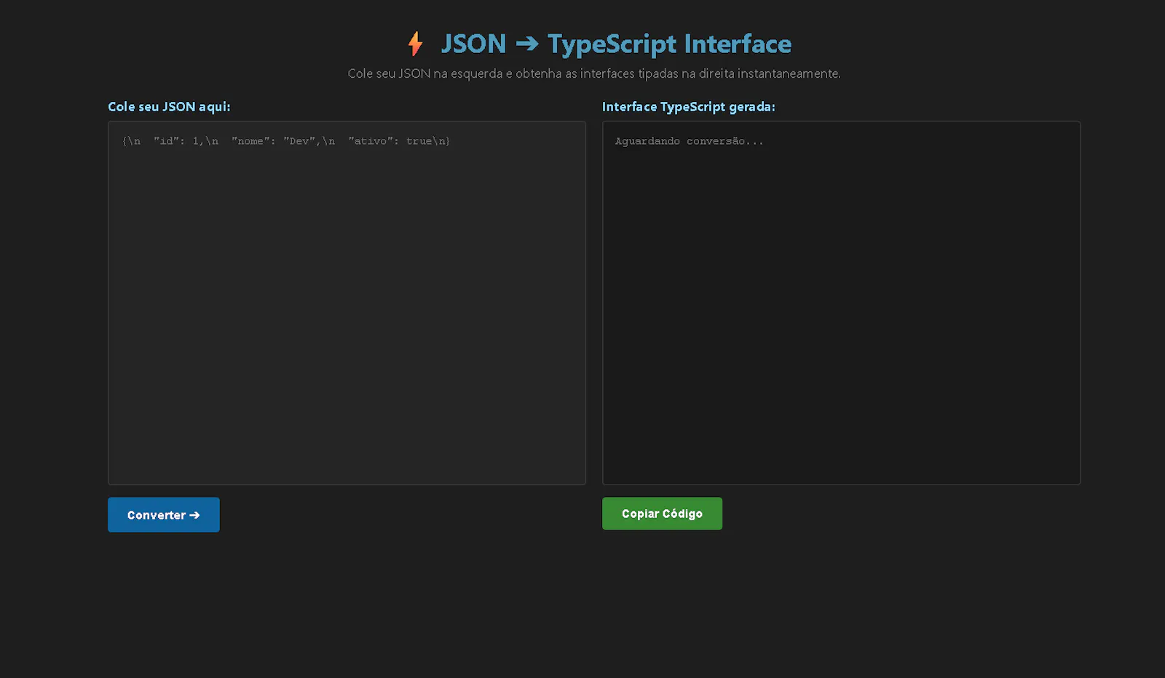Image resolution: width=1165 pixels, height=678 pixels.
Task: Click the lightning bolt icon in title
Action: point(415,44)
